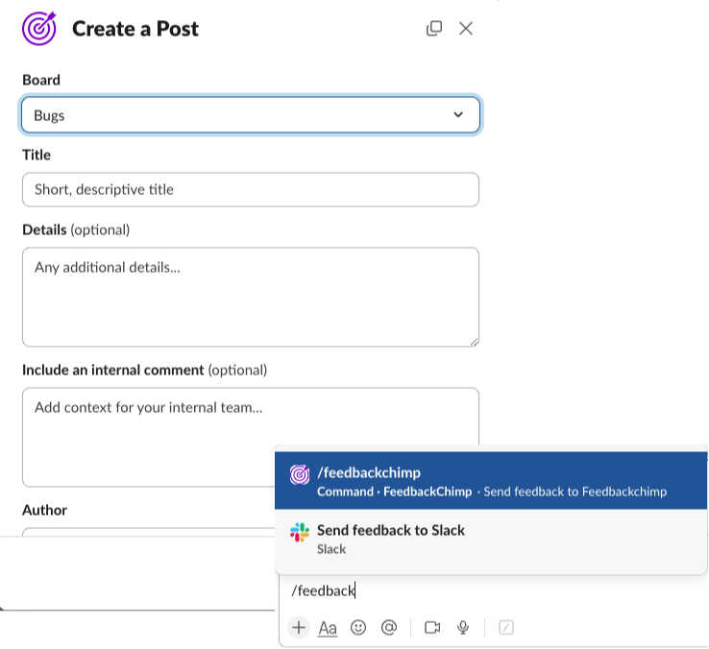
Task: Open modal in new window icon
Action: tap(434, 28)
